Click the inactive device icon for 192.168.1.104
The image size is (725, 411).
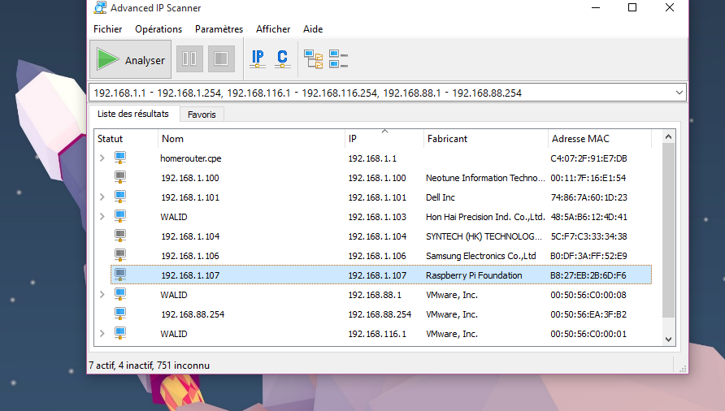120,236
